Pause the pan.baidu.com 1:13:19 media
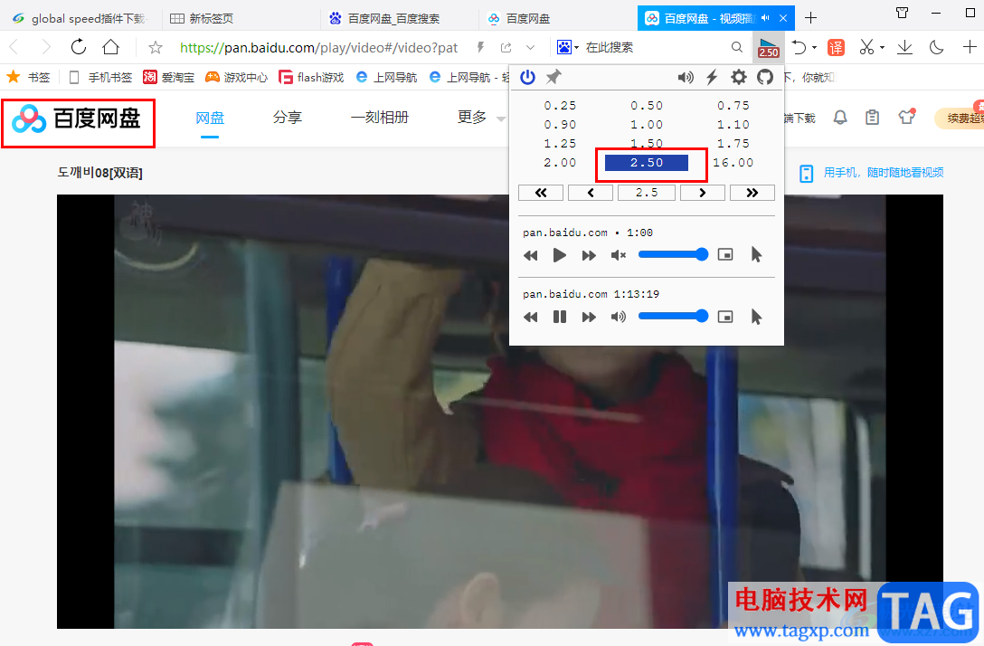Screen dimensions: 984x646 559,317
